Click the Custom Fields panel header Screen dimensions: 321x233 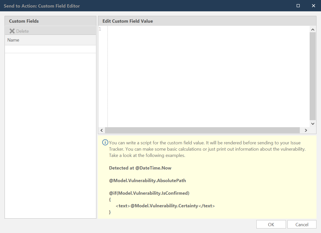click(x=50, y=21)
